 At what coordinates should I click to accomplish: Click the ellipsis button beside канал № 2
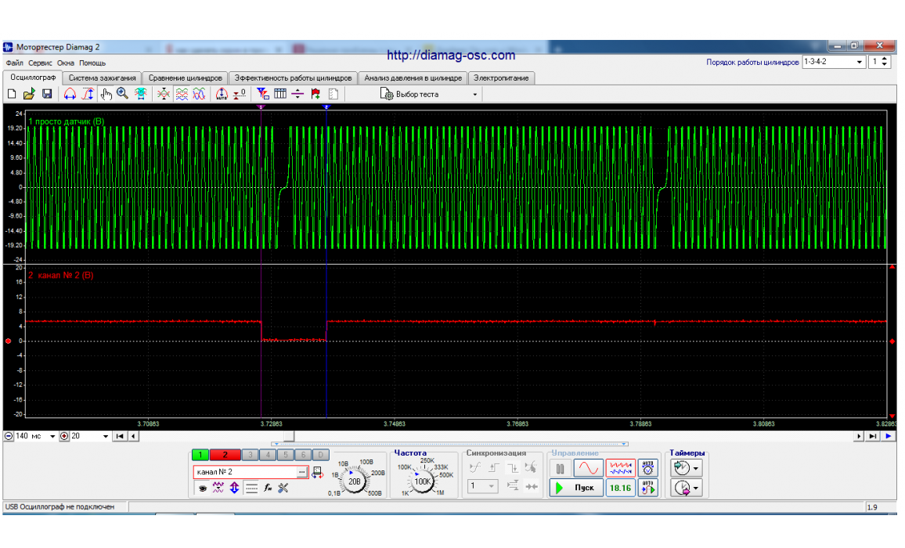click(x=302, y=472)
